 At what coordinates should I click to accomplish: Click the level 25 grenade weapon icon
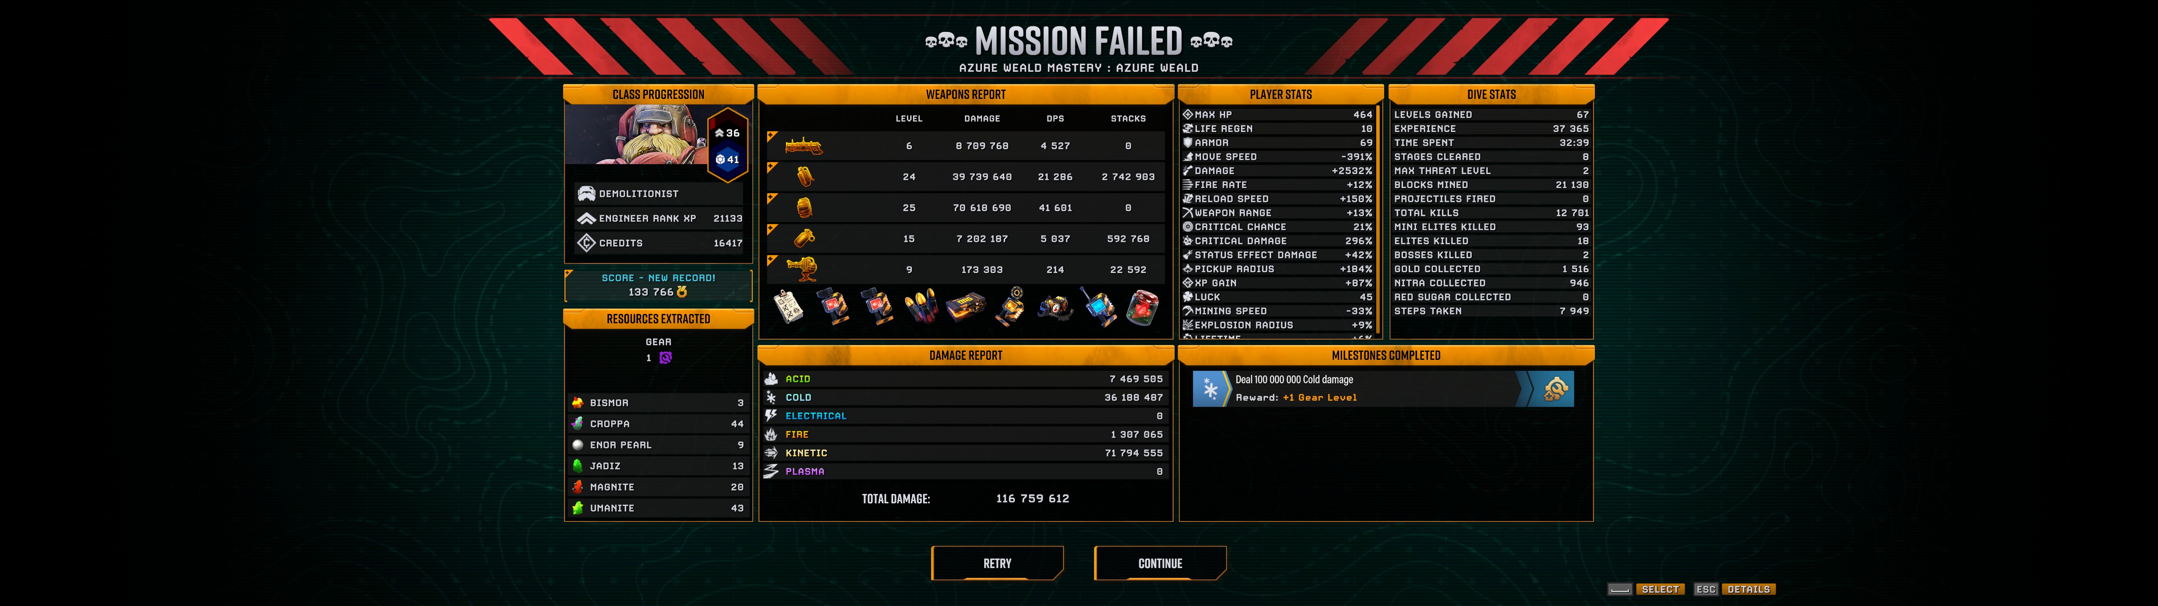pyautogui.click(x=803, y=207)
